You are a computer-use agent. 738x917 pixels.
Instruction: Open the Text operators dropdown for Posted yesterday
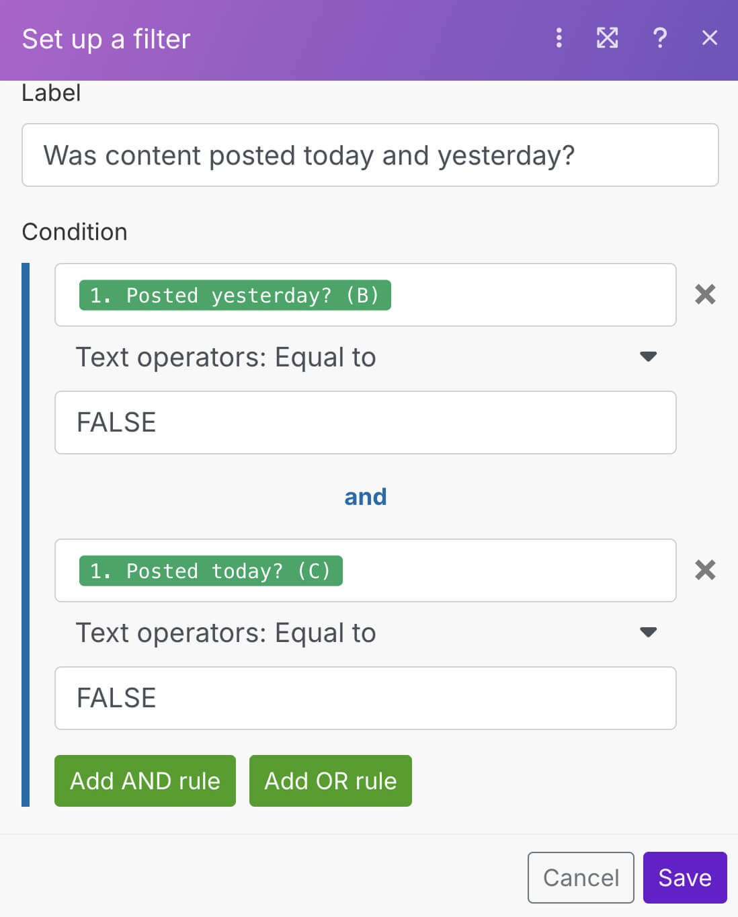coord(365,357)
